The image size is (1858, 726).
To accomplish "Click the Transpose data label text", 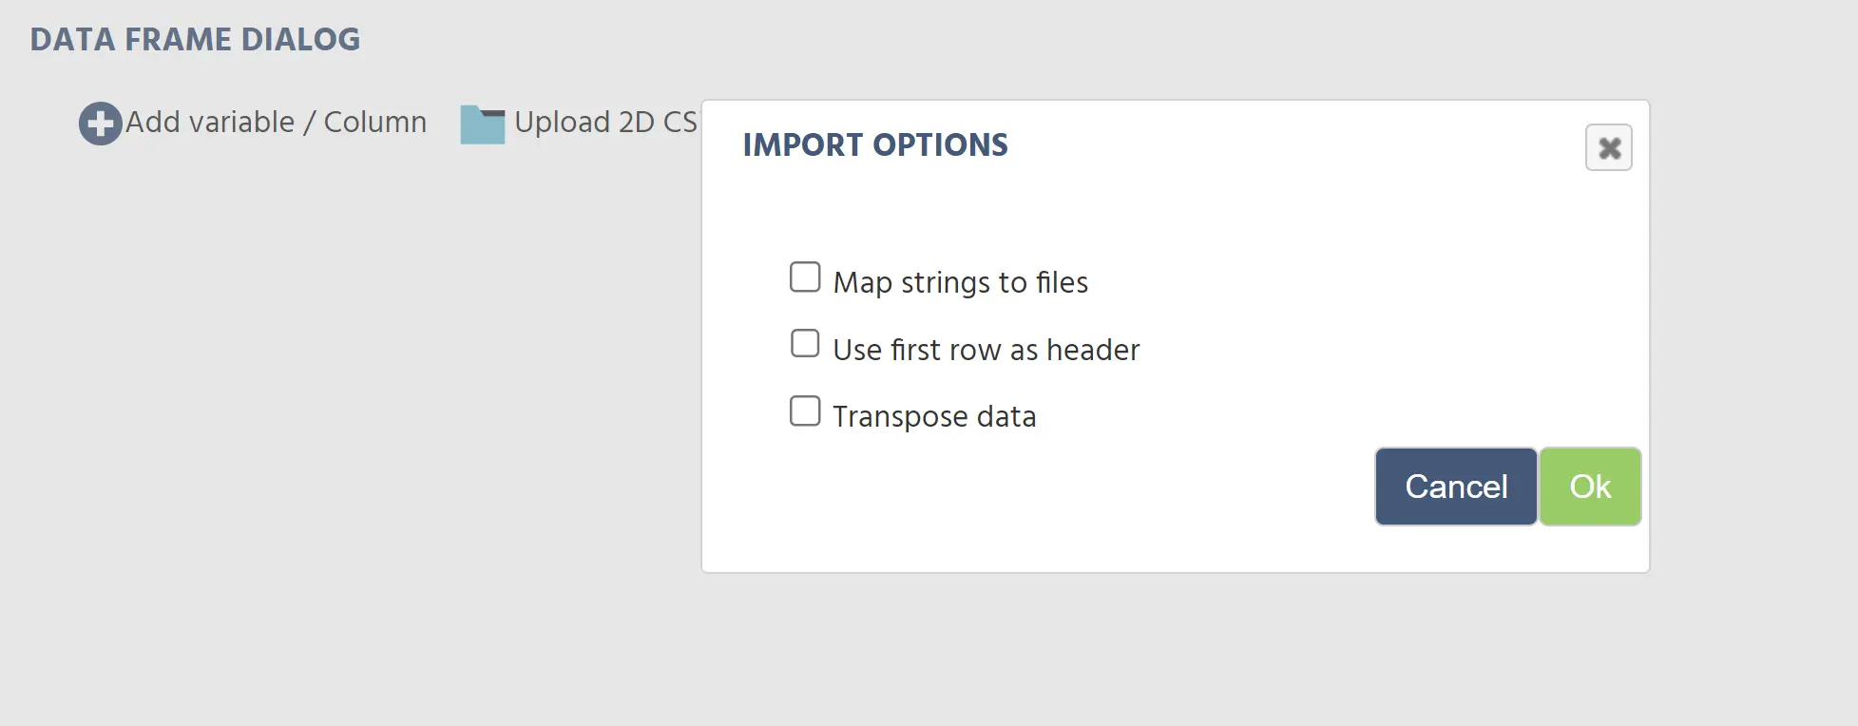I will [x=934, y=416].
